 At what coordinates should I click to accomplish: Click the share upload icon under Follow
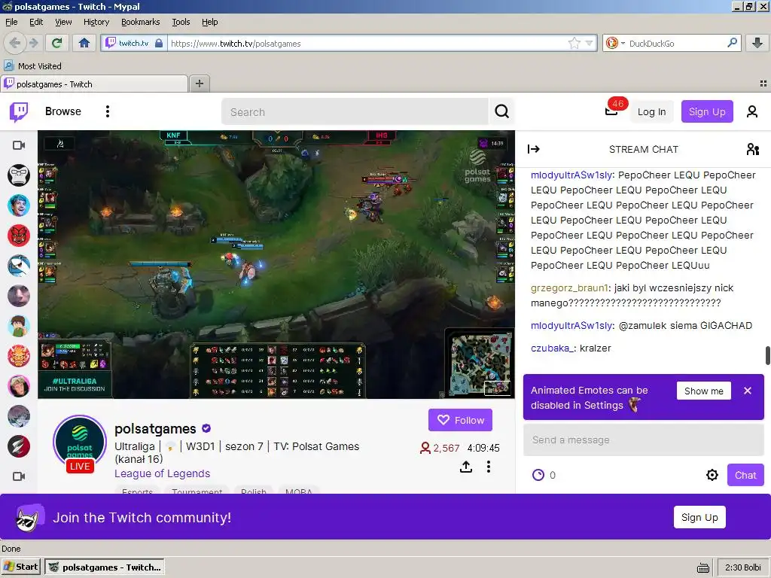click(x=465, y=467)
